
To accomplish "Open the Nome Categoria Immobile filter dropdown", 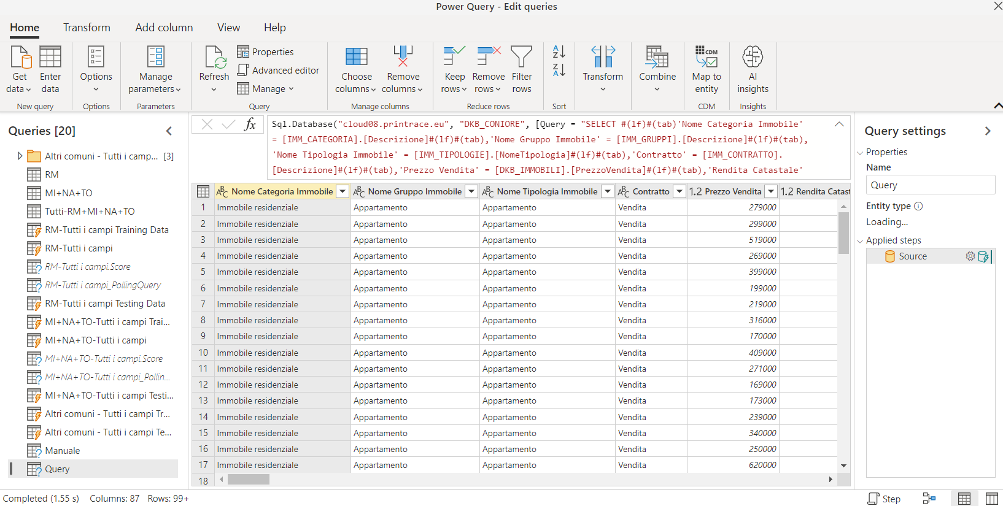I will click(x=343, y=191).
